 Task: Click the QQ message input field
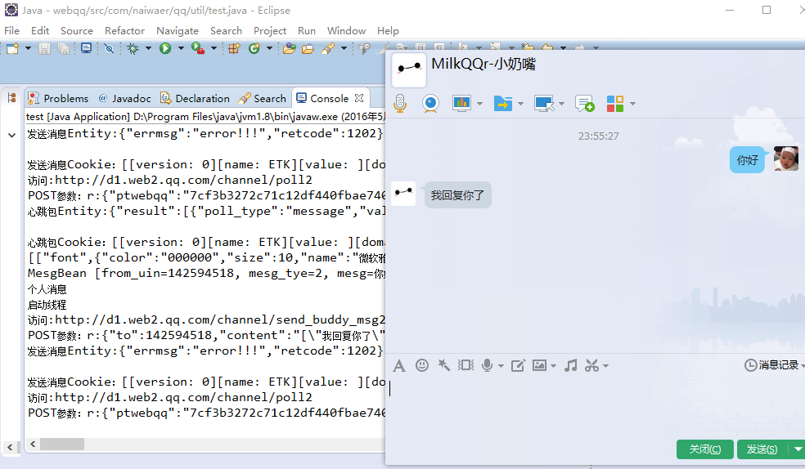(595, 408)
